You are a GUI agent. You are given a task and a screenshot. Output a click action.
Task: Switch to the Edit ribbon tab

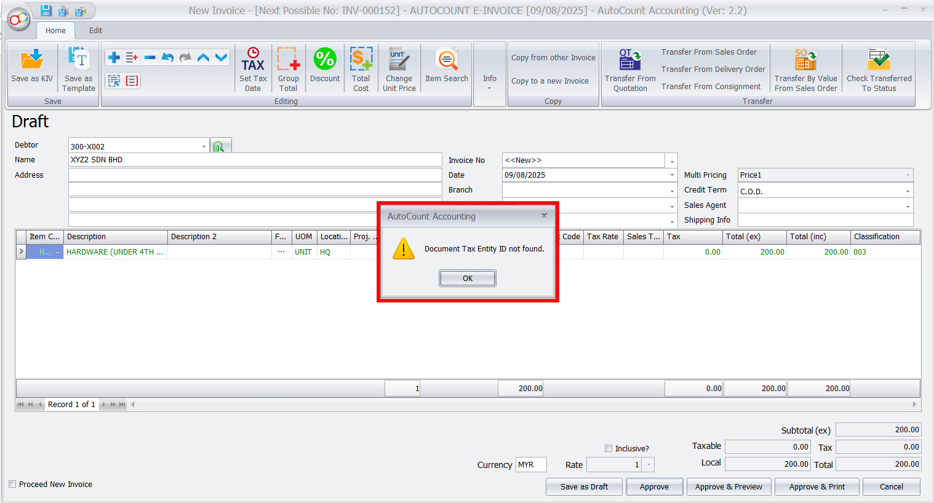[95, 30]
